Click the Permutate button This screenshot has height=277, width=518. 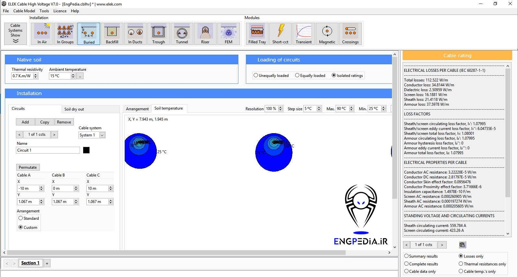[x=28, y=167]
